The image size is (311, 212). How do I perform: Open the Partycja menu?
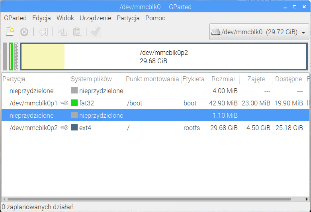[x=128, y=18]
